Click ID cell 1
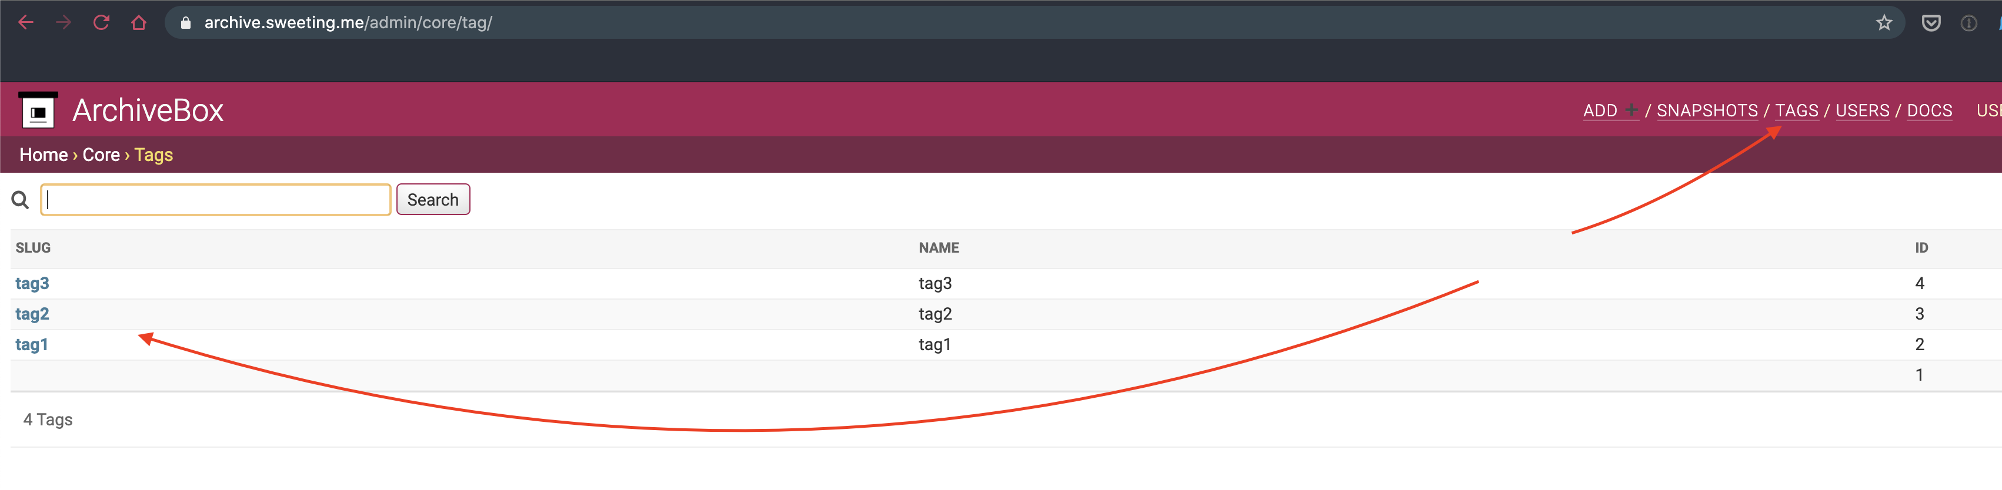 [1920, 374]
